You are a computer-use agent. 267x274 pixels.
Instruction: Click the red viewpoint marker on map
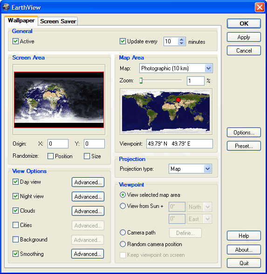click(178, 100)
